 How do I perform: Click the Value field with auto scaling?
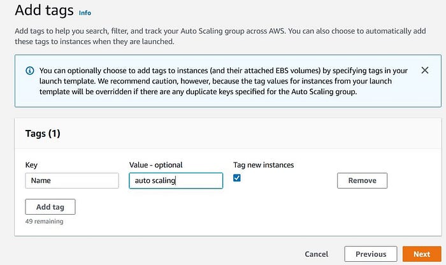[176, 181]
